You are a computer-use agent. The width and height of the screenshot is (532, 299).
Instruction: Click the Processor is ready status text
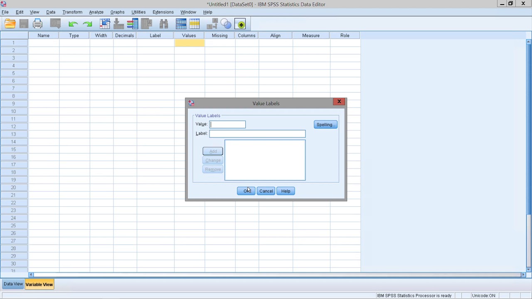pyautogui.click(x=414, y=296)
